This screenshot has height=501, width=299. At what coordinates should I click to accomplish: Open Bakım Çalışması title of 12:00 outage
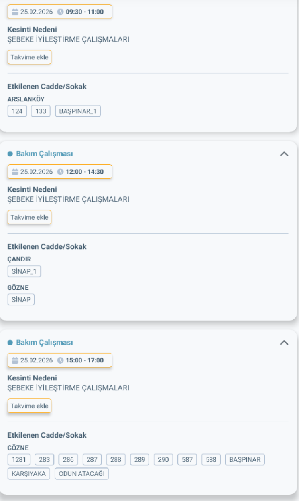point(44,154)
